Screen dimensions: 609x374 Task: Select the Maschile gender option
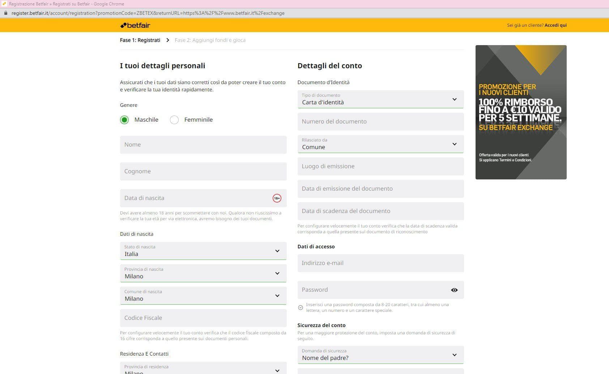pyautogui.click(x=124, y=120)
